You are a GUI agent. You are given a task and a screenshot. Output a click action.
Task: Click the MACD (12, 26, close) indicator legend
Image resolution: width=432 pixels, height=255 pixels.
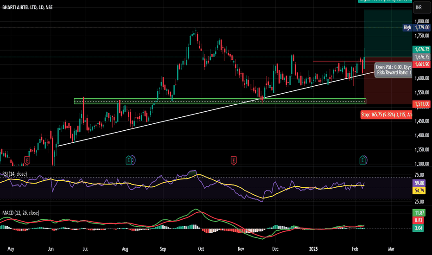[x=21, y=213]
